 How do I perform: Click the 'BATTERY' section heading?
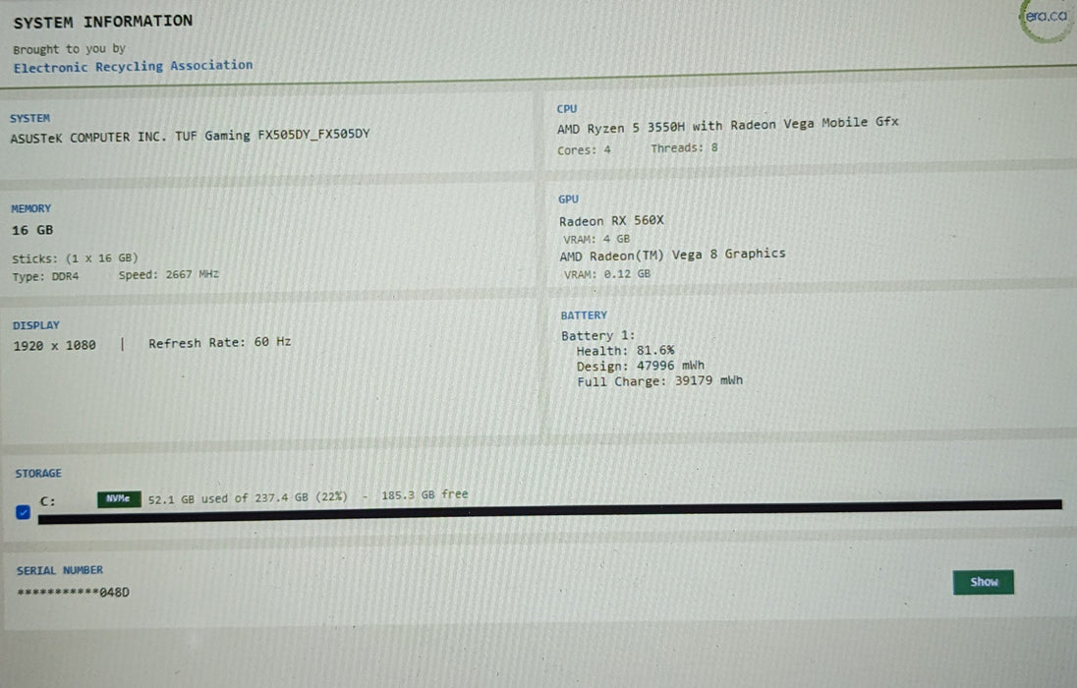pyautogui.click(x=584, y=315)
